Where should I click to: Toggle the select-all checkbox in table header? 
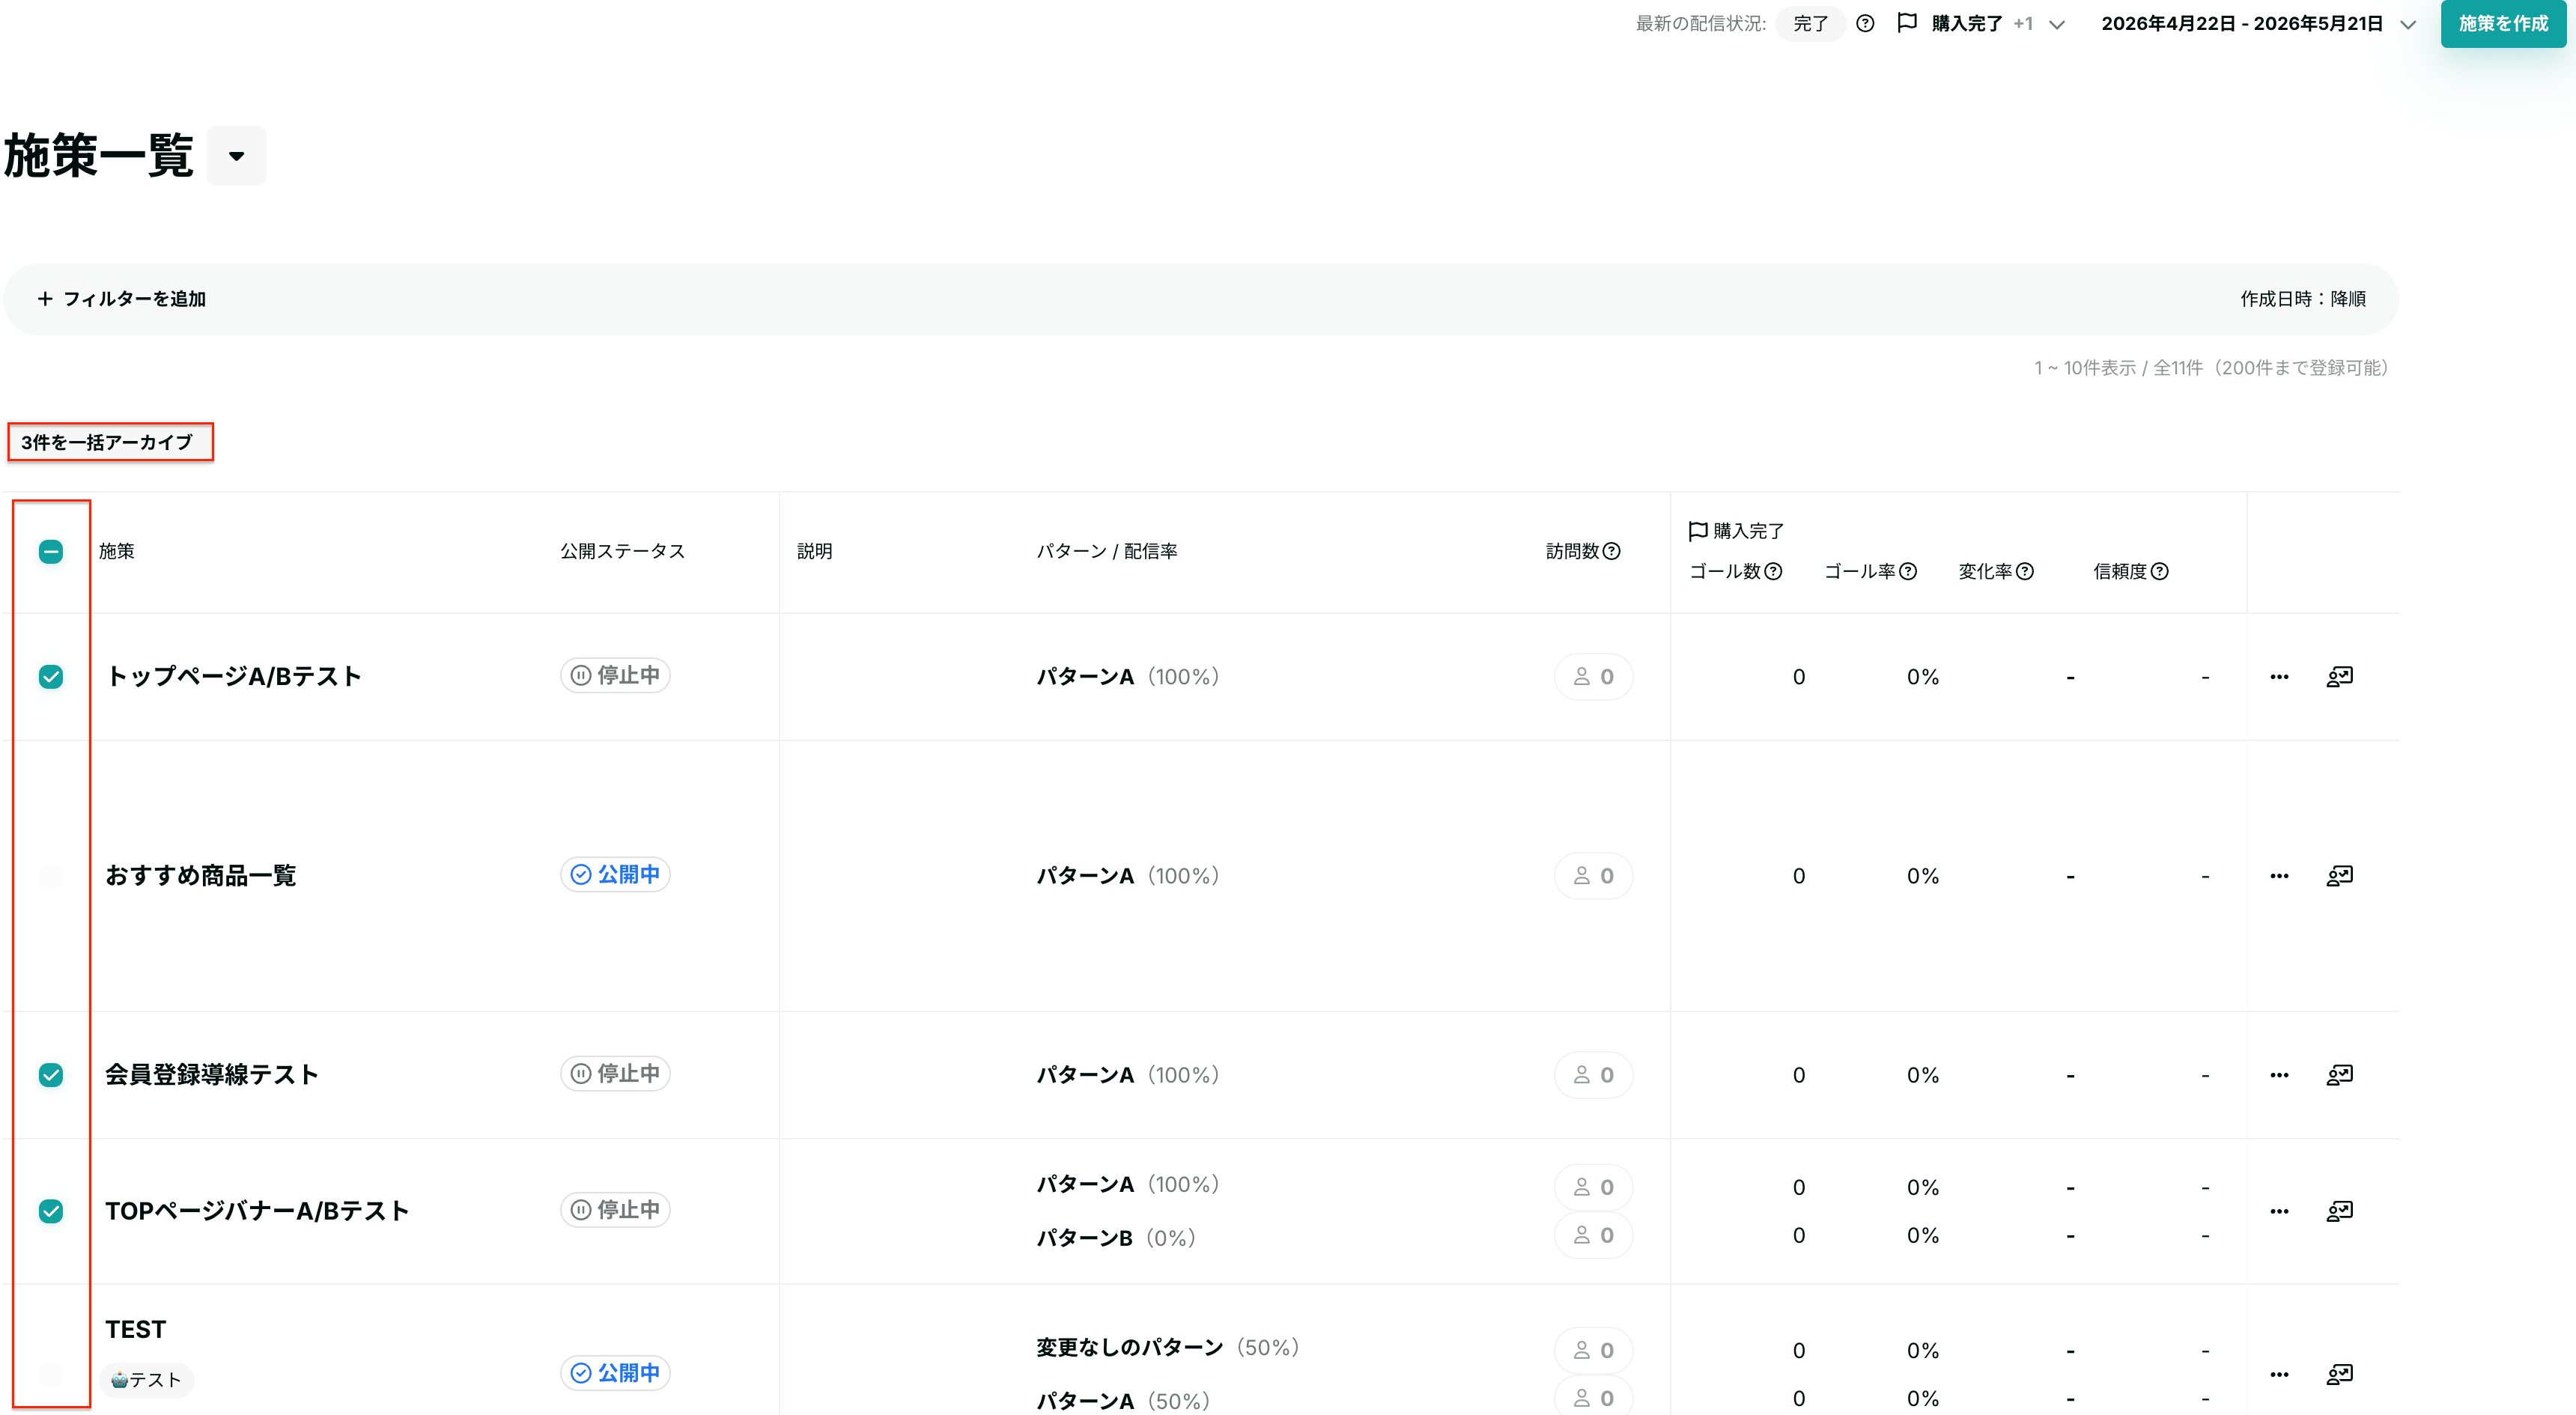pyautogui.click(x=51, y=551)
